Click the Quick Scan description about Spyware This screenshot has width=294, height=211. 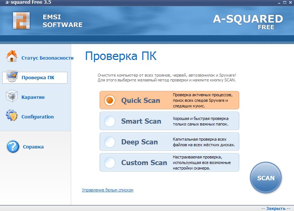coord(203,100)
